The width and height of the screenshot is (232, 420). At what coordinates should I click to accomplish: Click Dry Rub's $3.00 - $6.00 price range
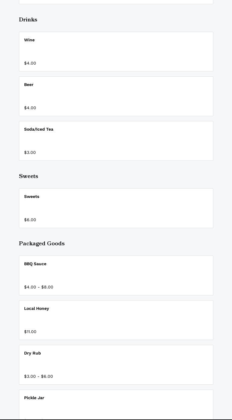tap(39, 376)
